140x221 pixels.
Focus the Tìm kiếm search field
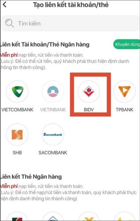point(70,23)
